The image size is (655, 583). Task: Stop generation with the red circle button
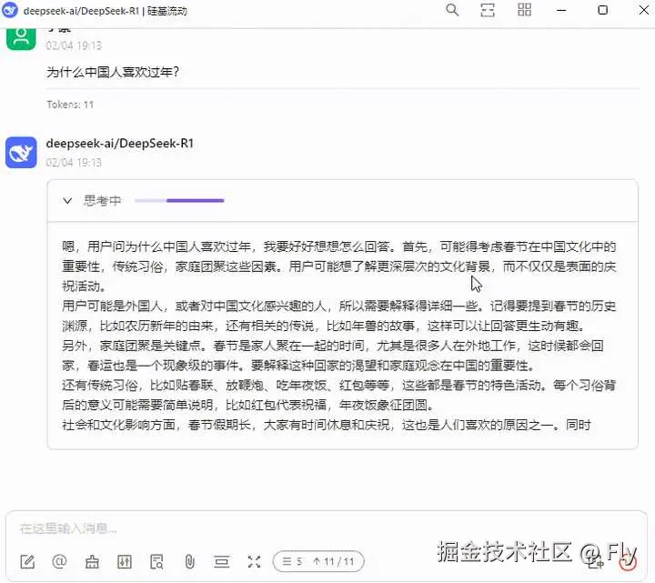(628, 562)
